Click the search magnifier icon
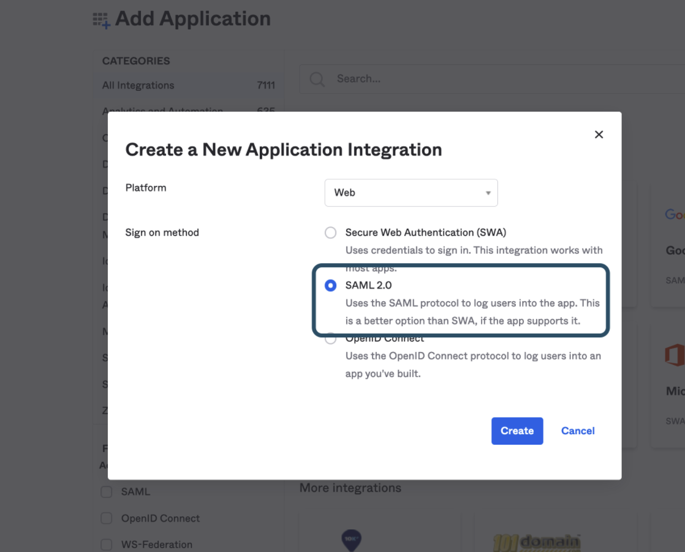The height and width of the screenshot is (552, 685). point(317,79)
